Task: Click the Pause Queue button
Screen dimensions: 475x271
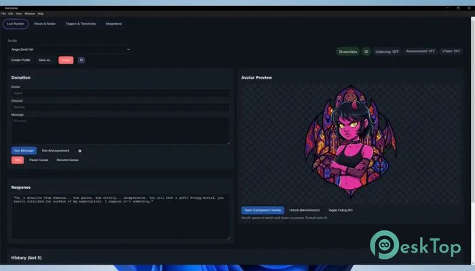Action: tap(39, 160)
